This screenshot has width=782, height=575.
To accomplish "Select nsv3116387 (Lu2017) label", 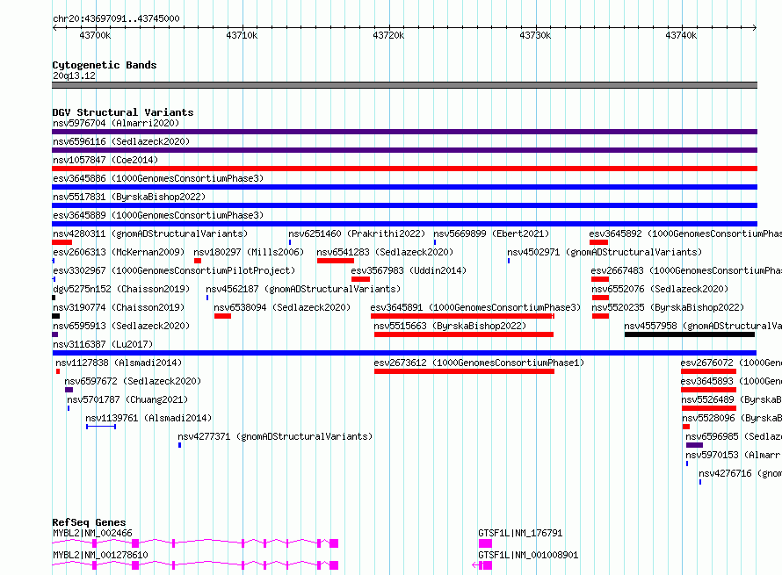I will pos(103,344).
